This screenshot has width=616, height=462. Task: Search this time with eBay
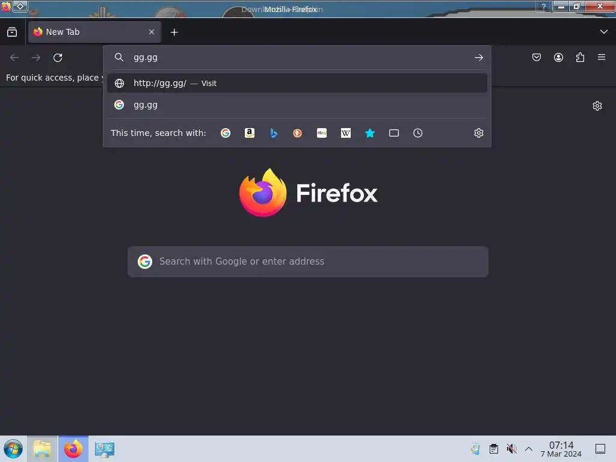pos(322,133)
